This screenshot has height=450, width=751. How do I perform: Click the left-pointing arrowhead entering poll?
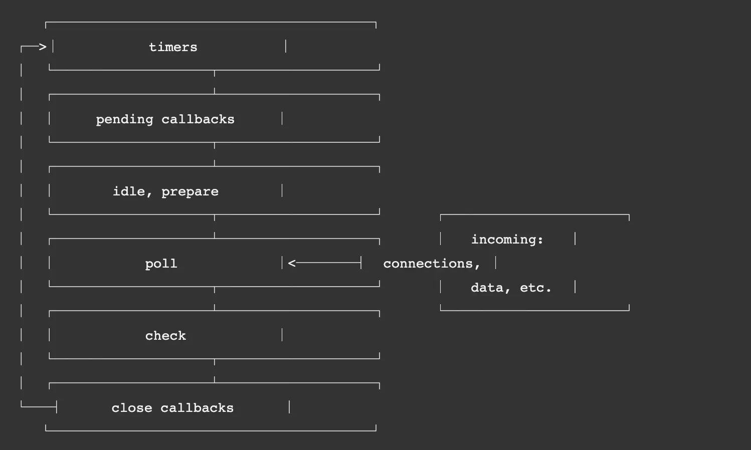tap(292, 263)
